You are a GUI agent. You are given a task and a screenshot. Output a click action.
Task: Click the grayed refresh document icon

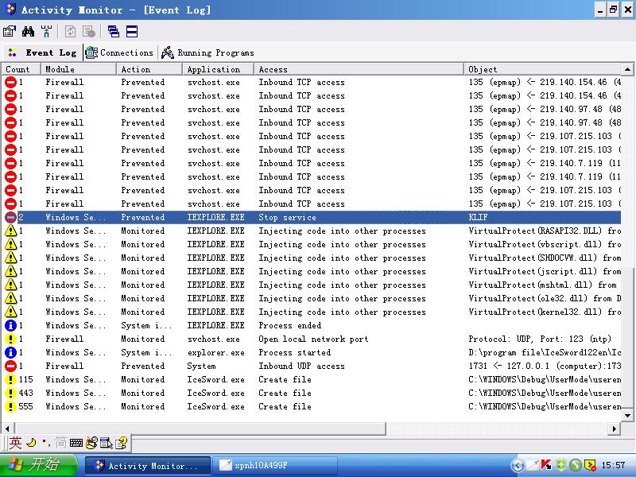(x=70, y=31)
